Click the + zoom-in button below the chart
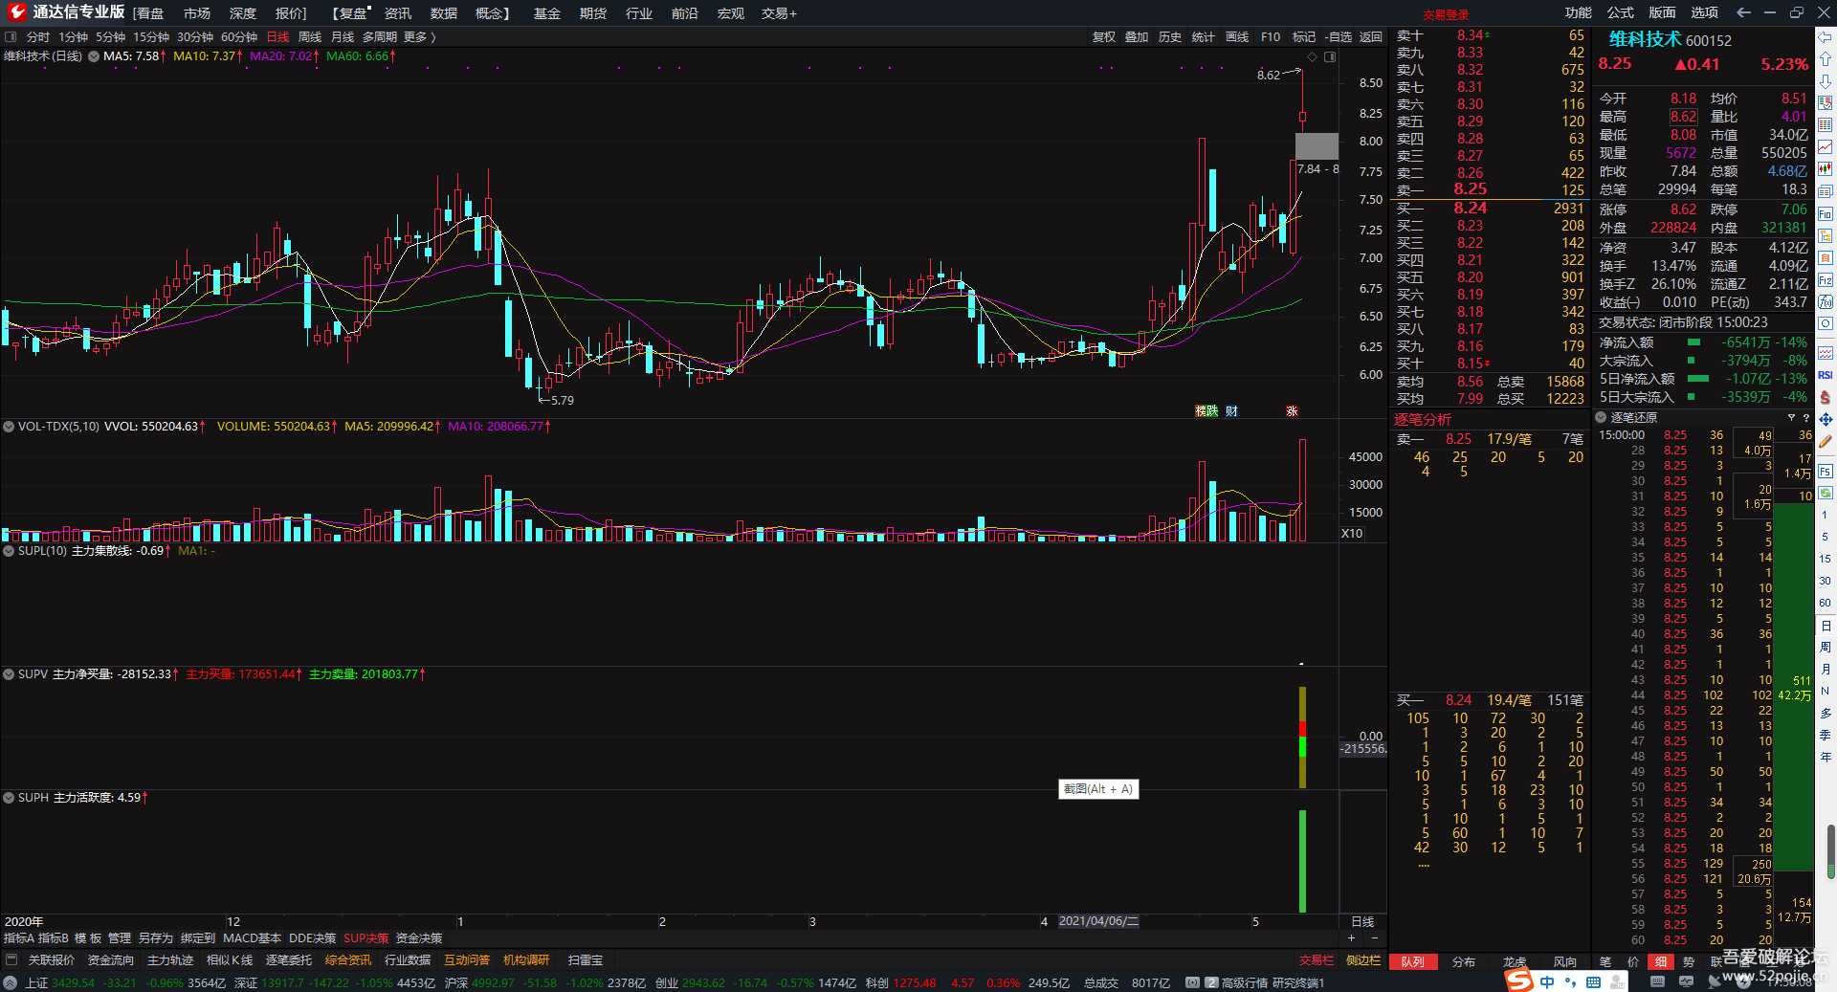This screenshot has height=992, width=1837. [1352, 938]
